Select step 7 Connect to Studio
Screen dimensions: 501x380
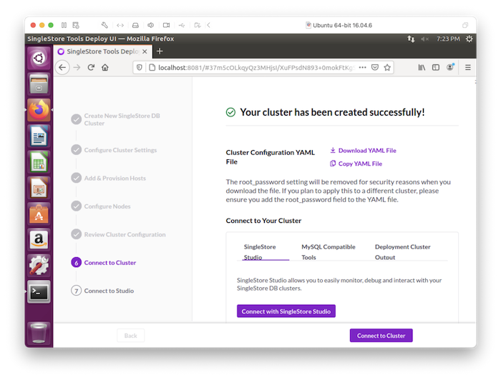[102, 291]
